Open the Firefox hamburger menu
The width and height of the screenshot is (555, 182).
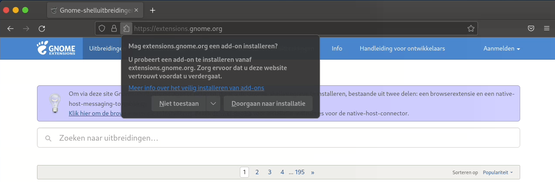(x=546, y=29)
